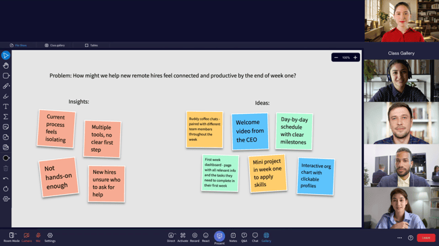
Task: Activate the hand pan tool
Action: [x=5, y=65]
